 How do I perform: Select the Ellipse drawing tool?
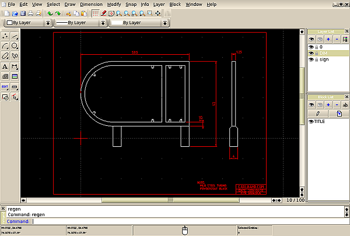[5, 56]
